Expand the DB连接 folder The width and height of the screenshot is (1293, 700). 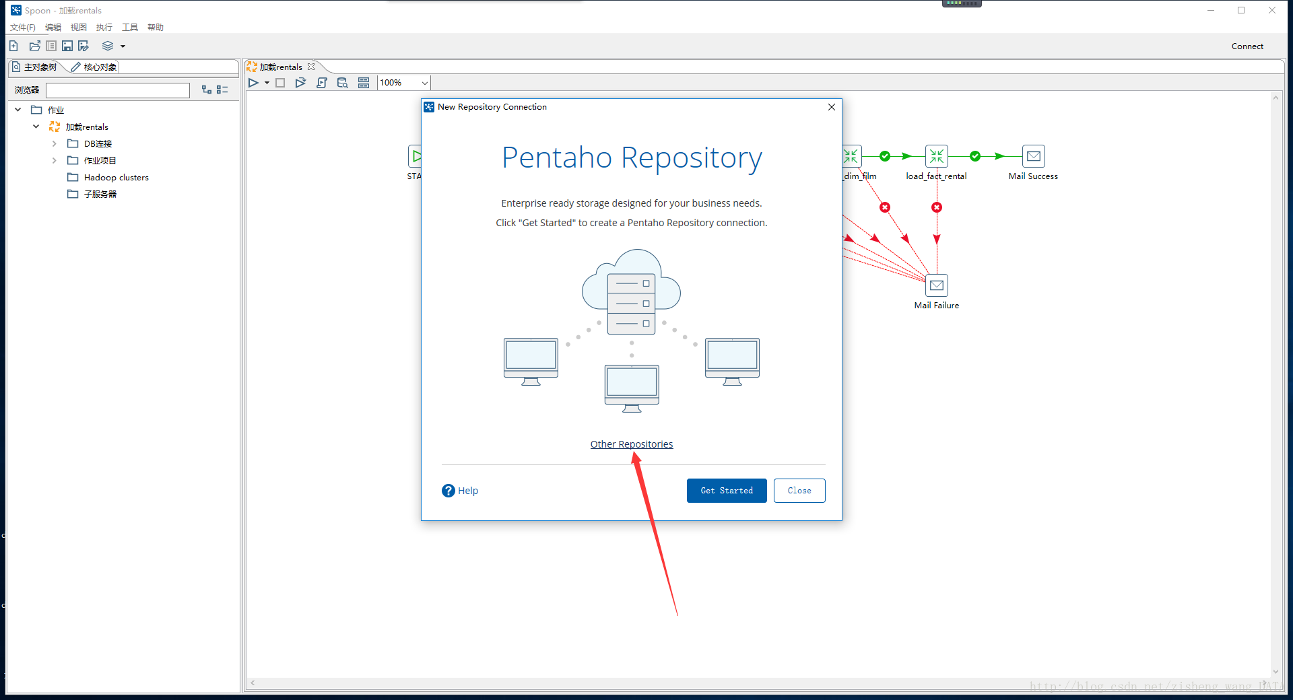pyautogui.click(x=55, y=143)
